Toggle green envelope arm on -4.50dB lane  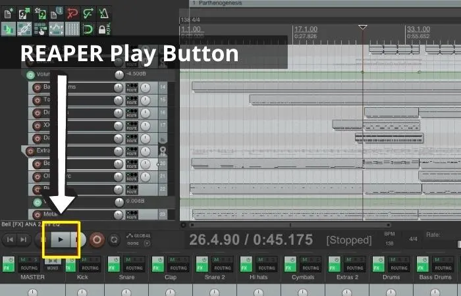[x=30, y=75]
